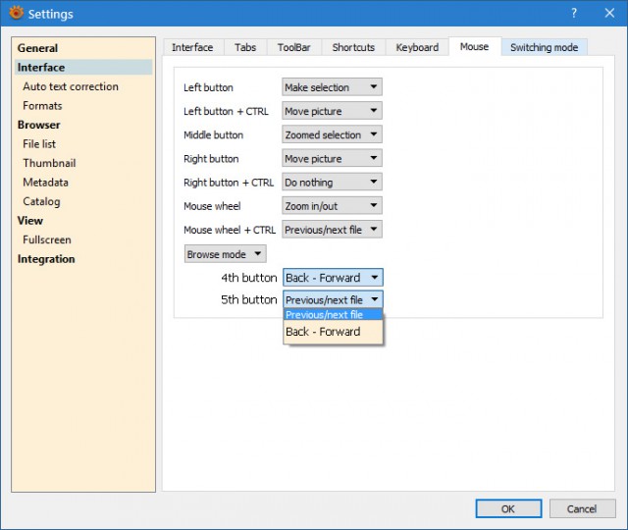Image resolution: width=628 pixels, height=530 pixels.
Task: Click the '5th button' label
Action: coord(249,299)
